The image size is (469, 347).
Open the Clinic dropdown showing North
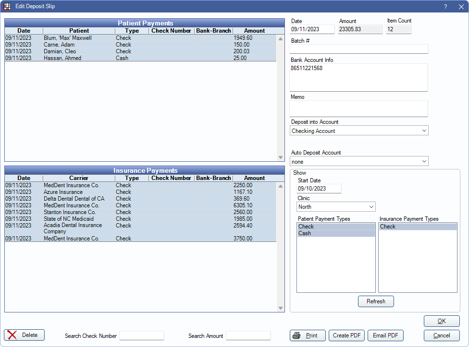pos(336,207)
